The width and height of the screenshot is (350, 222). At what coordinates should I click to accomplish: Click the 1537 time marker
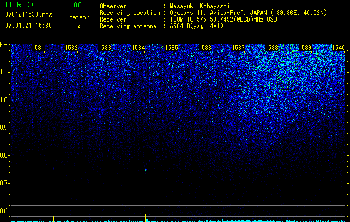click(x=238, y=47)
